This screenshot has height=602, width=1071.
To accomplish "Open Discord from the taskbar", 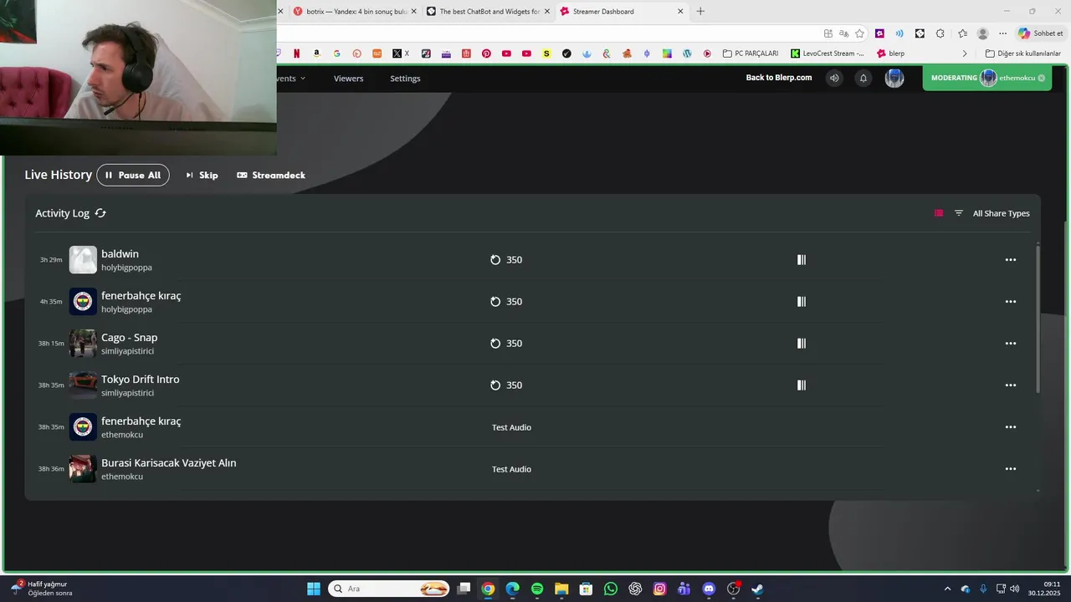I will (x=709, y=589).
